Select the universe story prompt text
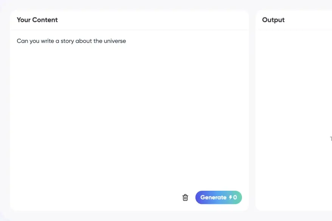The height and width of the screenshot is (221, 332). point(71,41)
